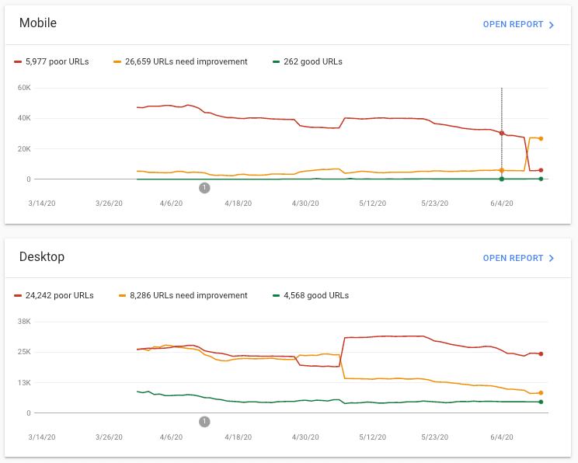Select the final green endpoint on Desktop chart
The height and width of the screenshot is (463, 578).
coord(541,402)
